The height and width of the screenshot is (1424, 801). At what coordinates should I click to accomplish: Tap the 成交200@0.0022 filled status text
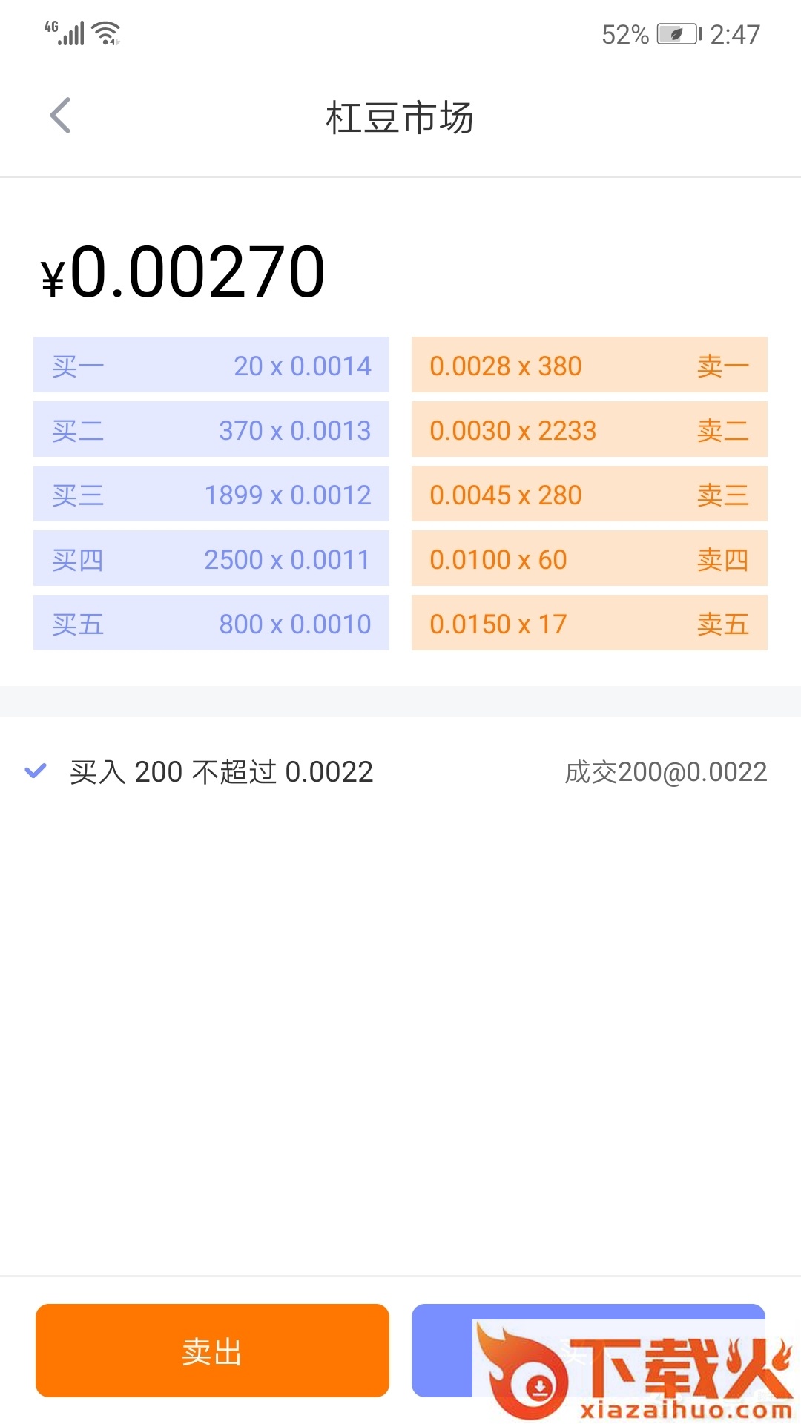tap(665, 772)
